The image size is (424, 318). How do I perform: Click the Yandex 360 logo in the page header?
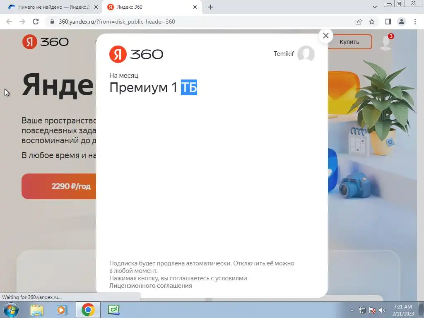[x=46, y=42]
